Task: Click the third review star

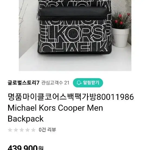Action: [x=22, y=130]
